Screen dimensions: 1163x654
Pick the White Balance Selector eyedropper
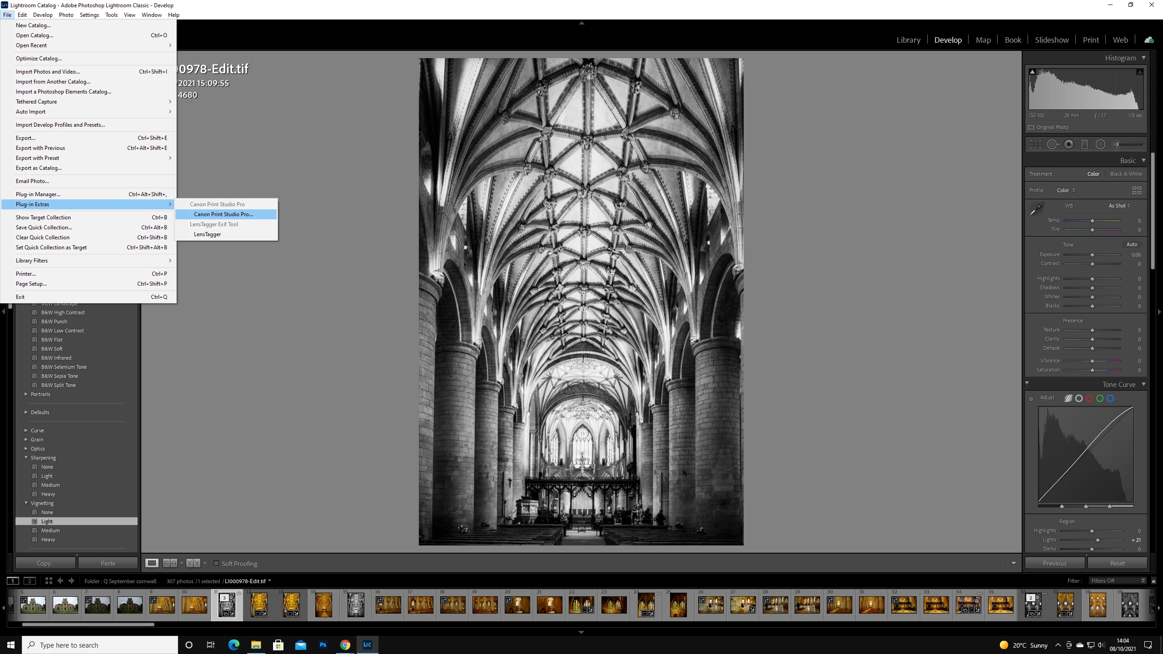pos(1037,208)
